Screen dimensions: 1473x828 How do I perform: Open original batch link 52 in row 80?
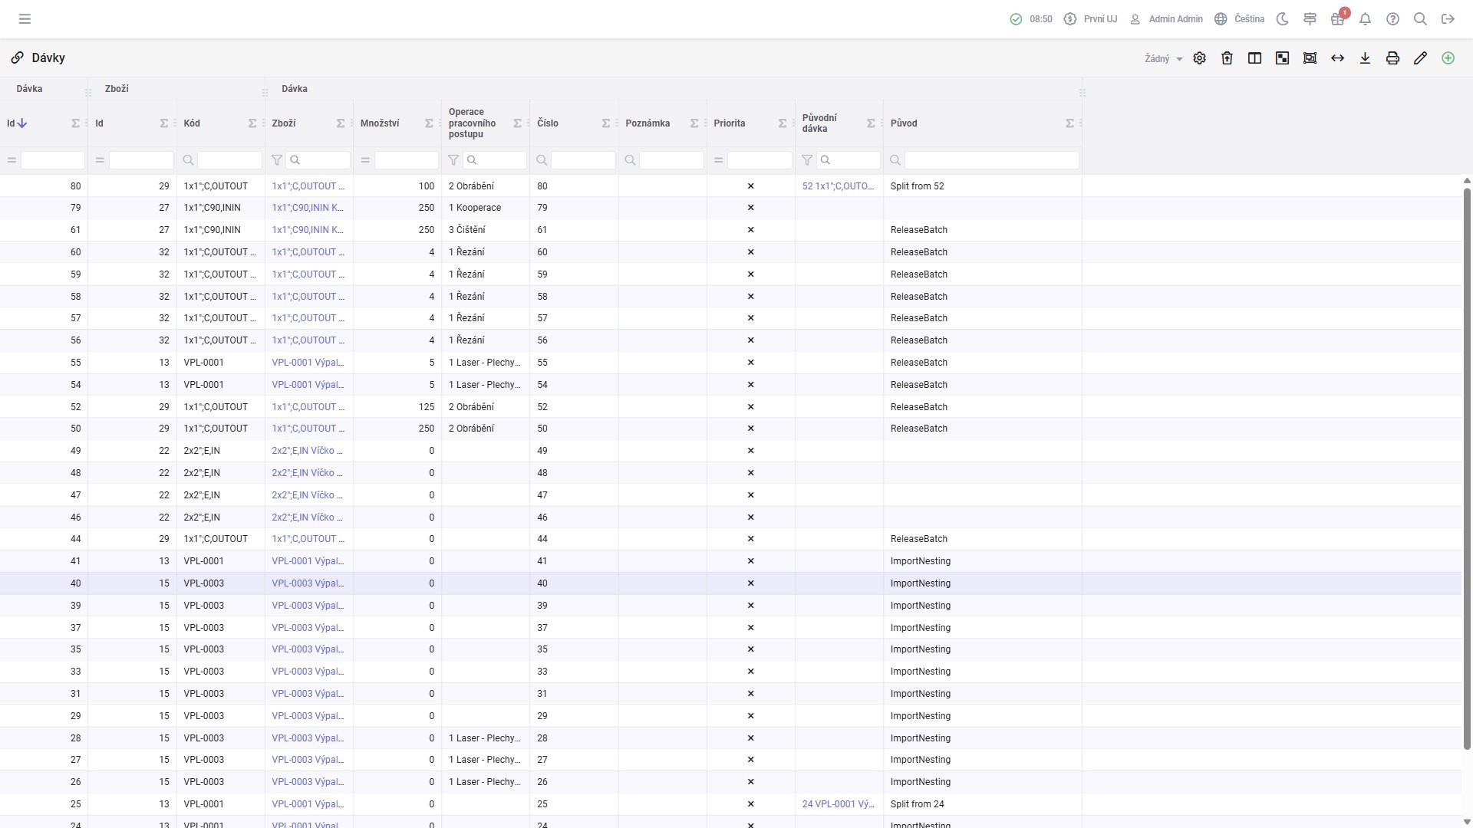[x=837, y=186]
